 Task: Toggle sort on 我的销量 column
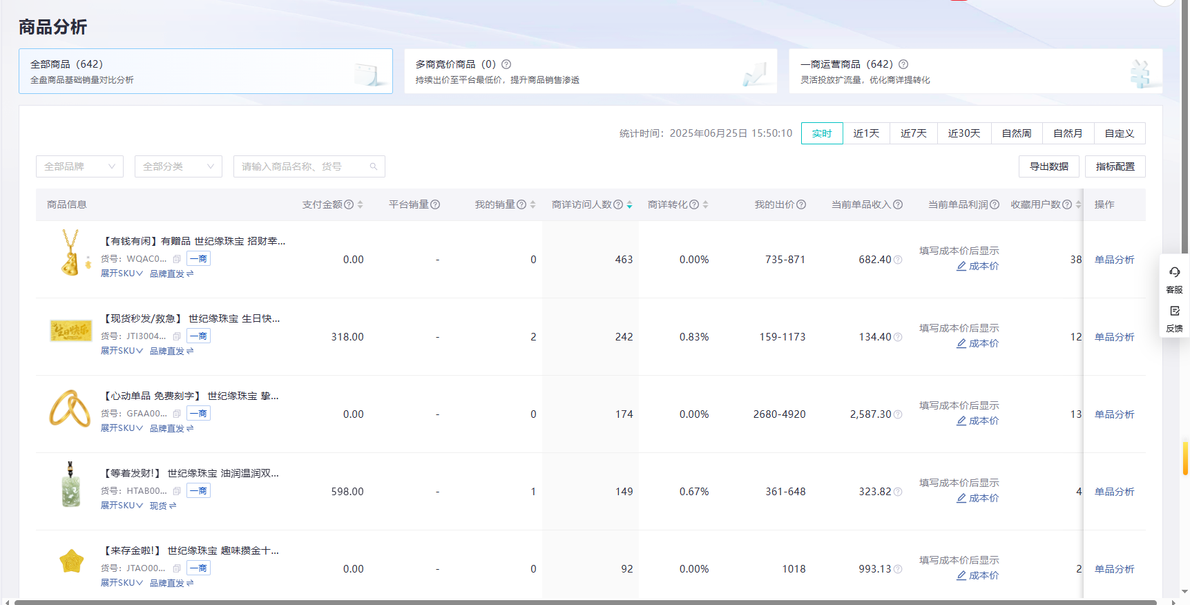point(532,204)
